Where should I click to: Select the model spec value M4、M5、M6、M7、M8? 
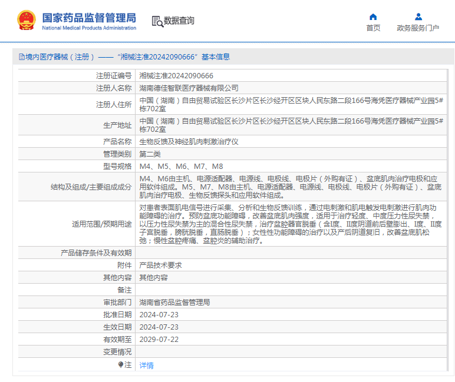tap(181, 167)
